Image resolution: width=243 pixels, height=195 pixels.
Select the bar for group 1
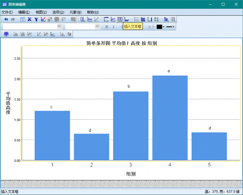(52, 135)
